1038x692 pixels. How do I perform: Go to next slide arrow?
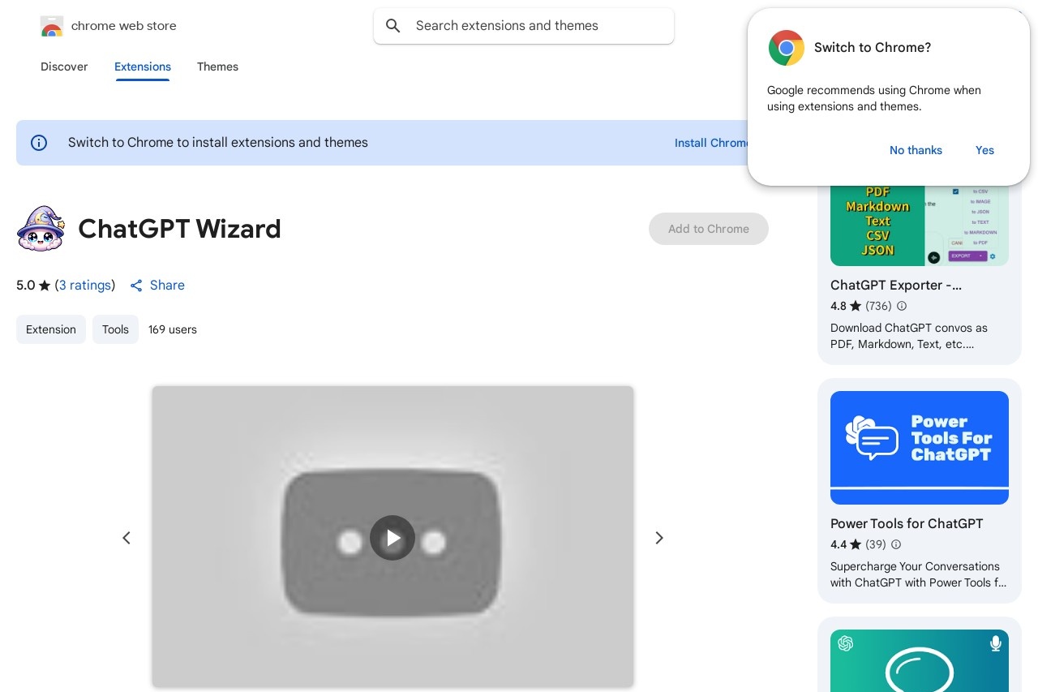(x=659, y=538)
